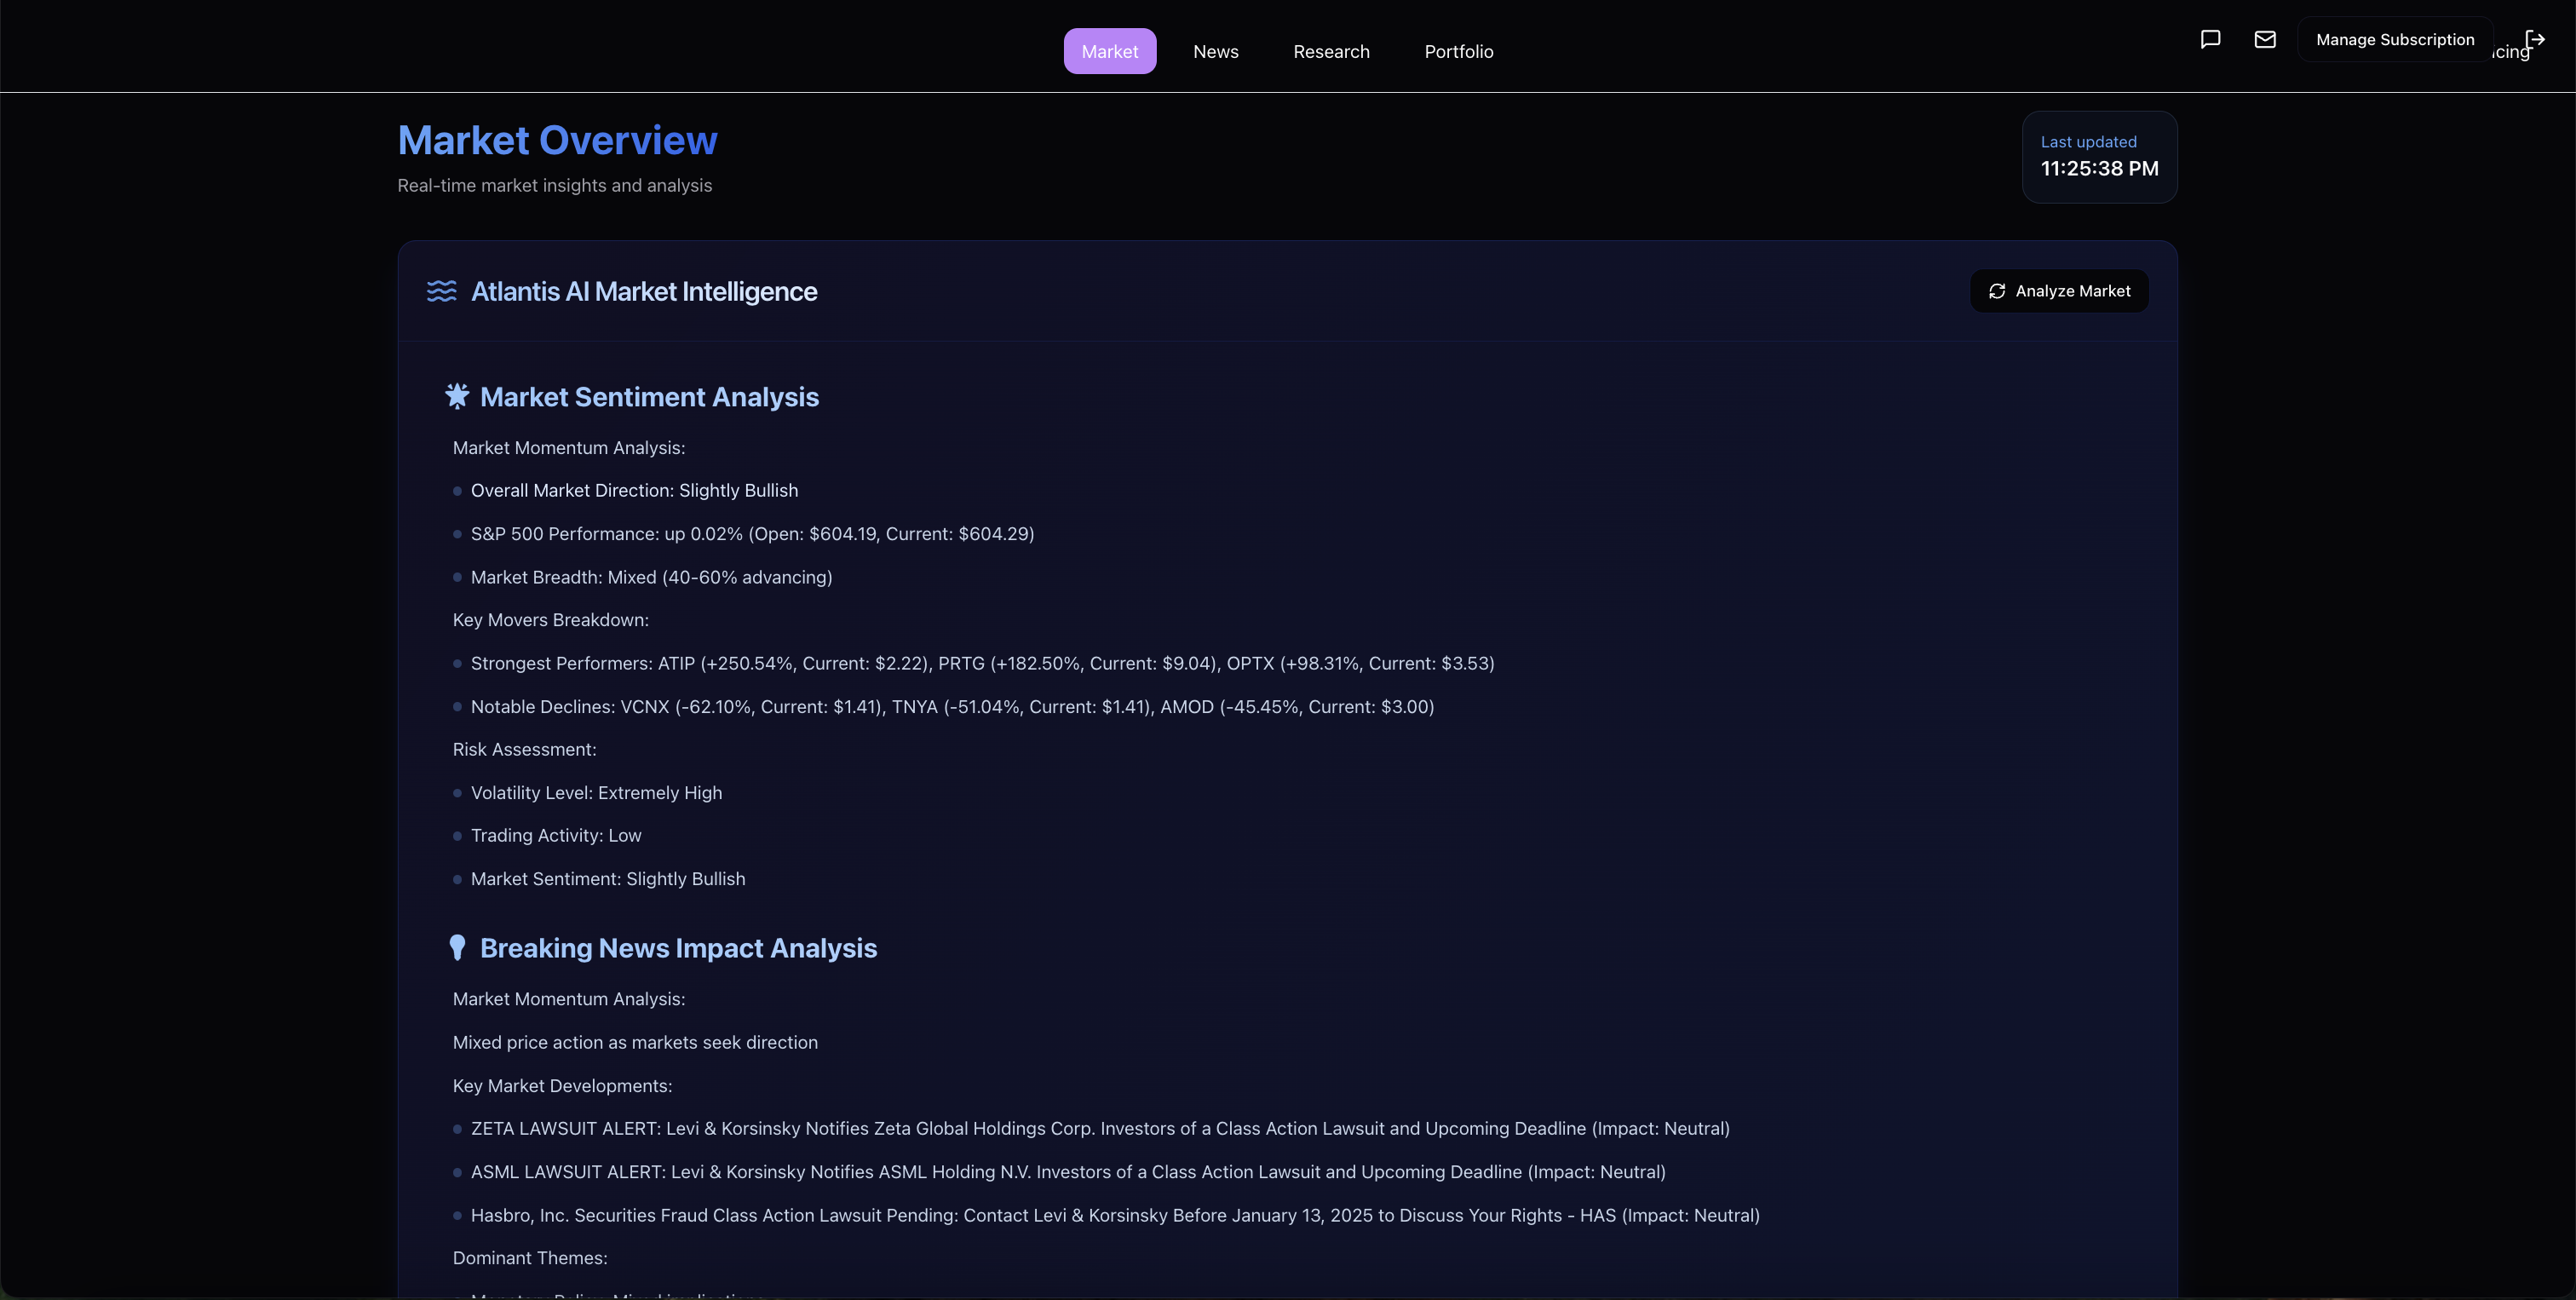The height and width of the screenshot is (1300, 2576).
Task: Click the Breaking News lightbulb icon
Action: pyautogui.click(x=457, y=947)
